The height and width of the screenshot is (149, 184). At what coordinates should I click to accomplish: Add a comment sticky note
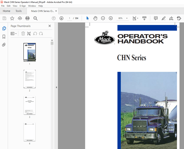pyautogui.click(x=156, y=18)
